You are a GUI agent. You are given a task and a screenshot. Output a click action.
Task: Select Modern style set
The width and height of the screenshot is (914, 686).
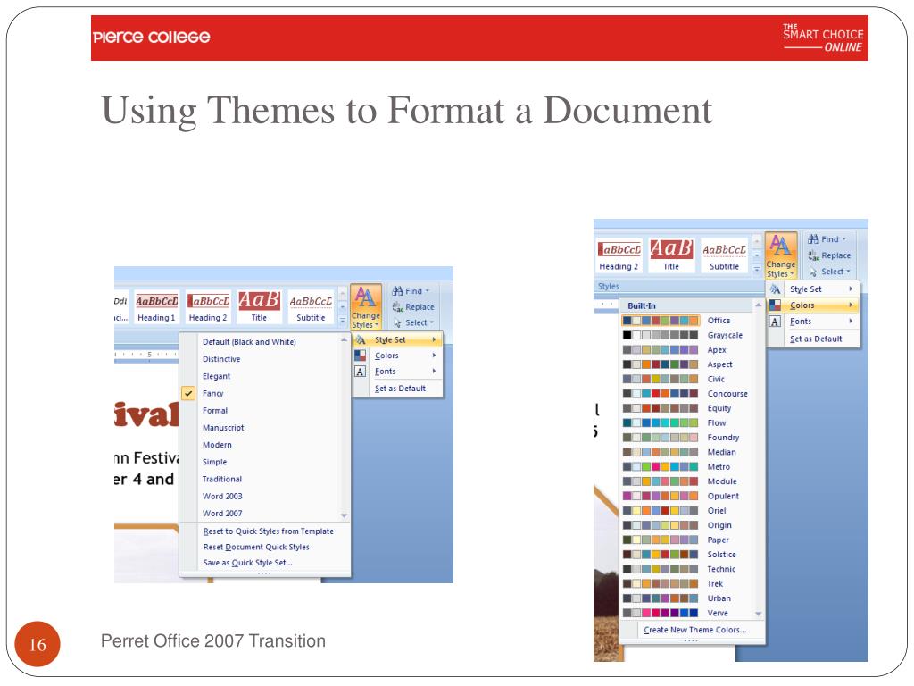(x=260, y=445)
